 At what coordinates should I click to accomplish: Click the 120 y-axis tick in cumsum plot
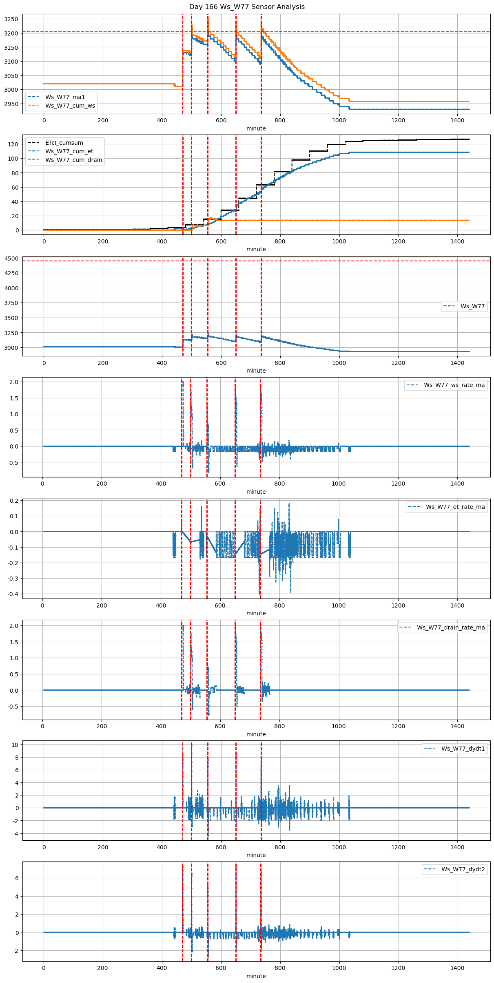click(x=13, y=144)
